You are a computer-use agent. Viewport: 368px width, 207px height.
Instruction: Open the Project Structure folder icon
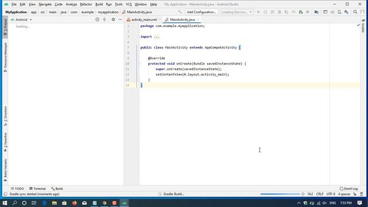point(316,12)
